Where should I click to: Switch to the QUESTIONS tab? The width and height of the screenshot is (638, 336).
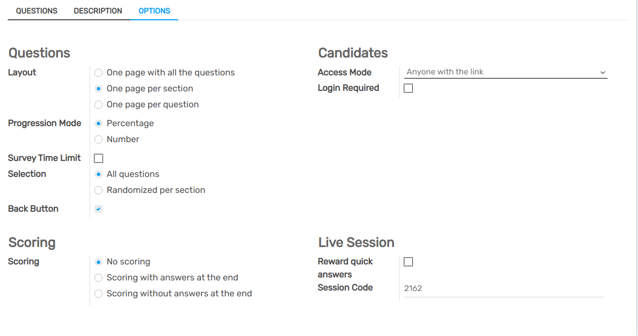36,11
